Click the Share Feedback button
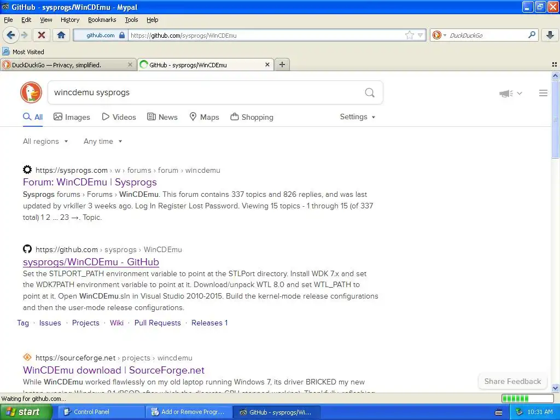 pyautogui.click(x=512, y=381)
